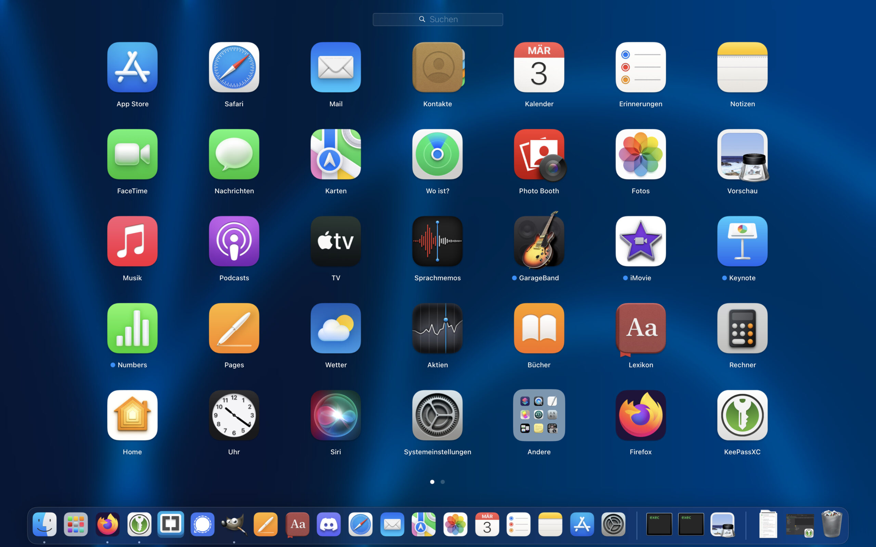Open Kontakte address book app
This screenshot has width=876, height=547.
click(438, 67)
